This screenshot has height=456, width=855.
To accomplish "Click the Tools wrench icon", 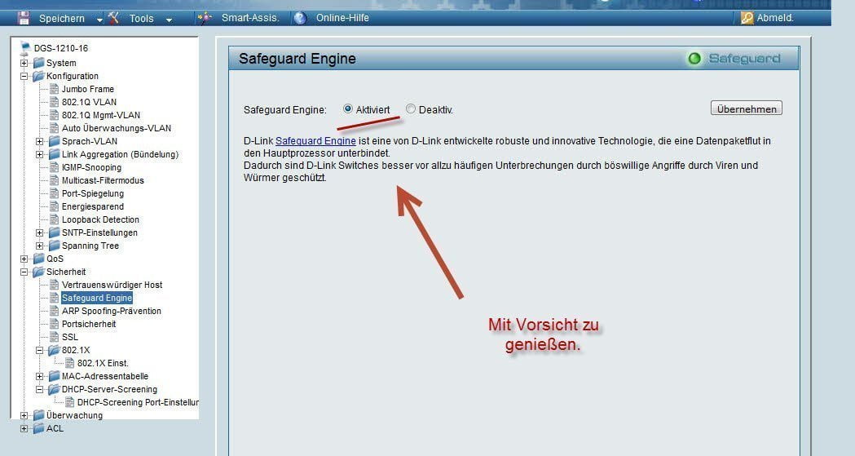I will tap(114, 18).
